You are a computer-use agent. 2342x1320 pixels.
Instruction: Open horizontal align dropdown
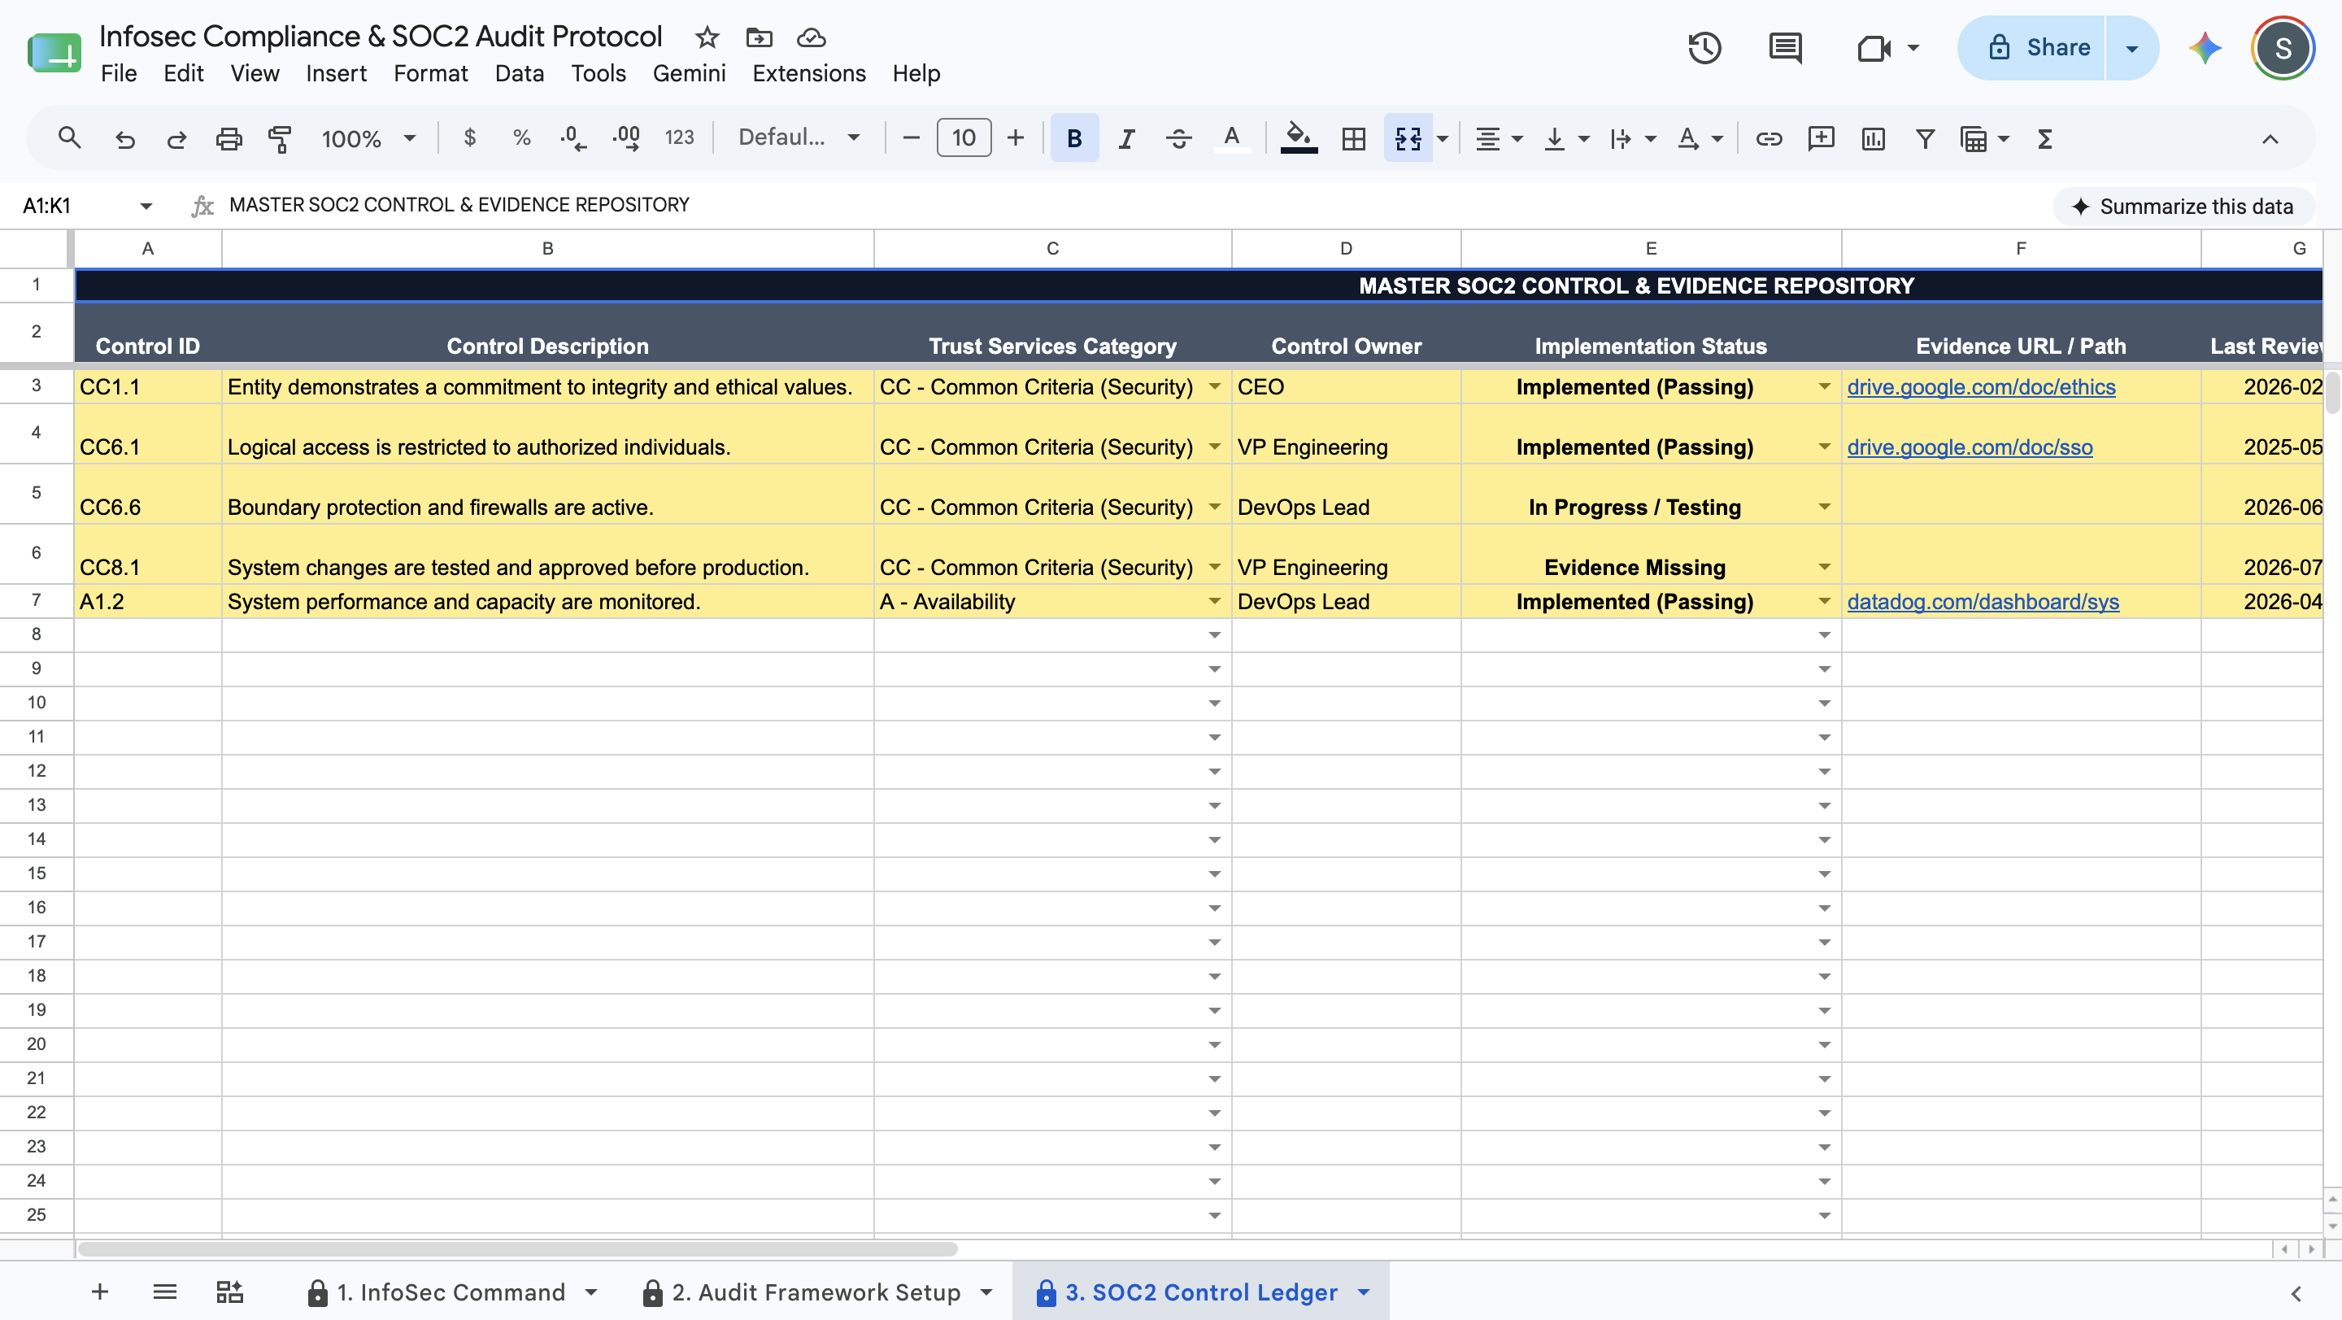coord(1497,138)
